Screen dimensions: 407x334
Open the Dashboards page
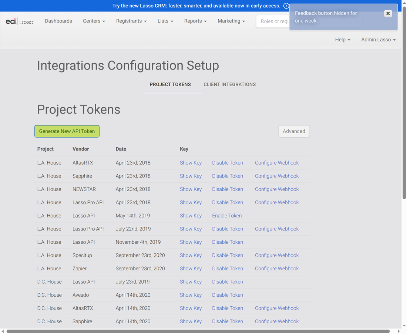58,21
